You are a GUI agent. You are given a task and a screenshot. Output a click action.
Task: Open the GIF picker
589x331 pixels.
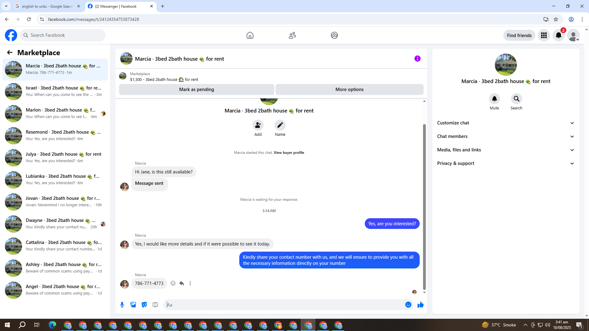[x=155, y=305]
